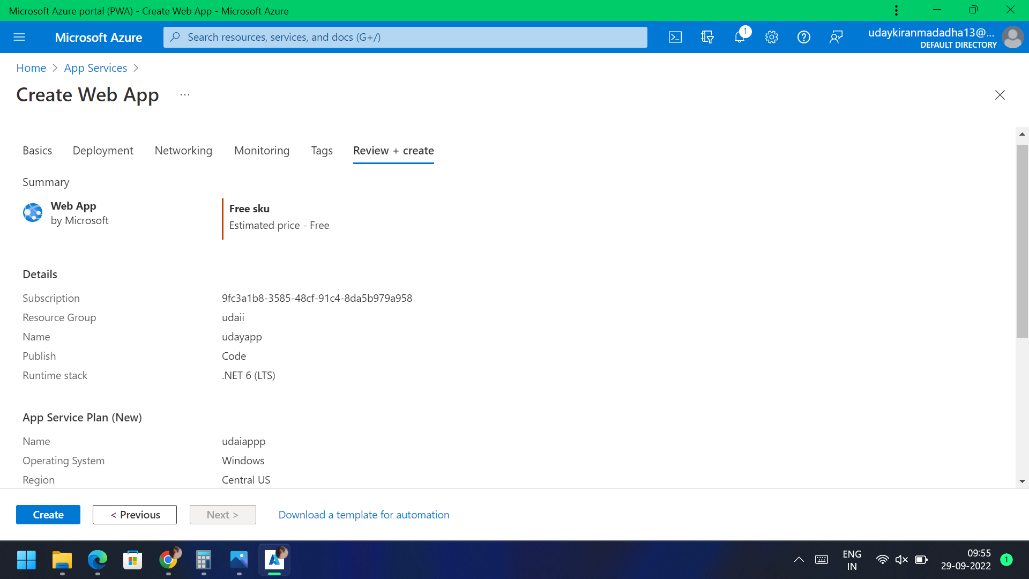Open the notifications bell
Image resolution: width=1029 pixels, height=579 pixels.
tap(740, 37)
